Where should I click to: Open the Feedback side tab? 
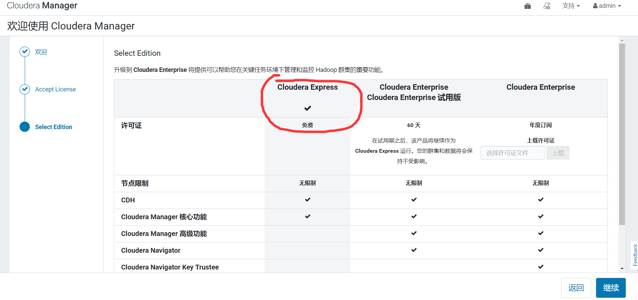pyautogui.click(x=635, y=255)
